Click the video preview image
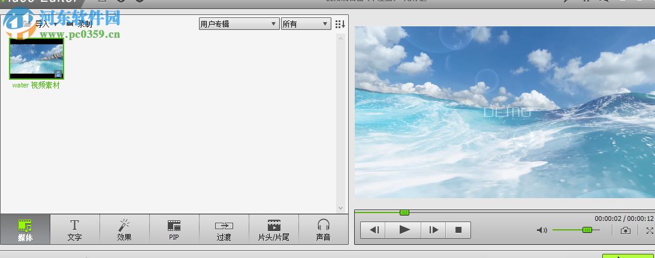This screenshot has width=655, height=258. 505,112
